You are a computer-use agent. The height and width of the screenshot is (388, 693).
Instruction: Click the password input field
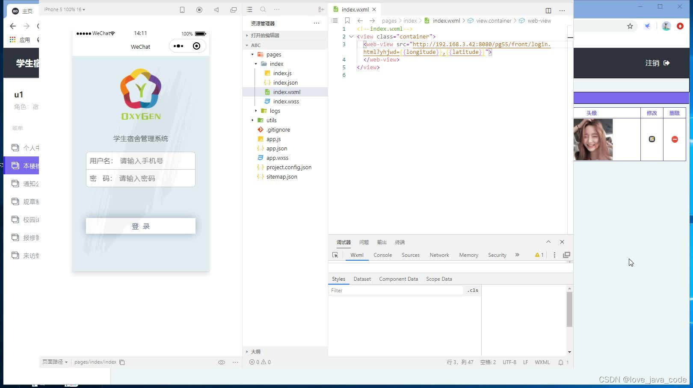pos(156,179)
